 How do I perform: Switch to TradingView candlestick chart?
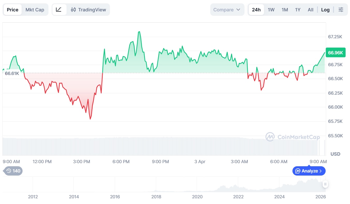88,10
